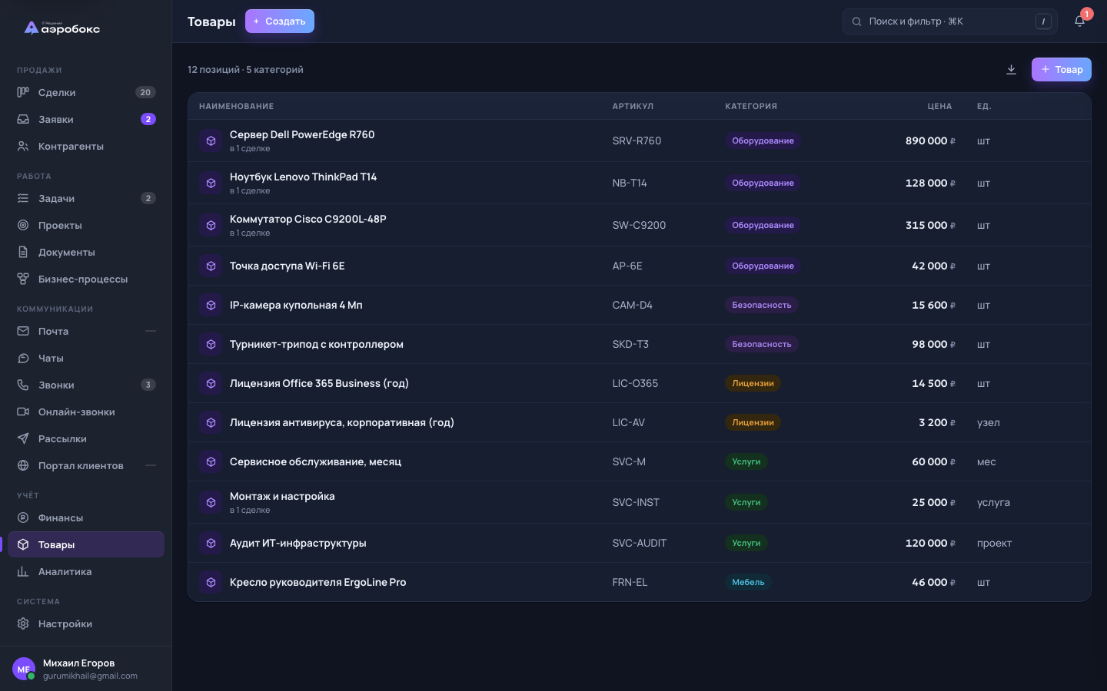
Task: Focus the Поиск и фильтр search field
Action: (x=950, y=21)
